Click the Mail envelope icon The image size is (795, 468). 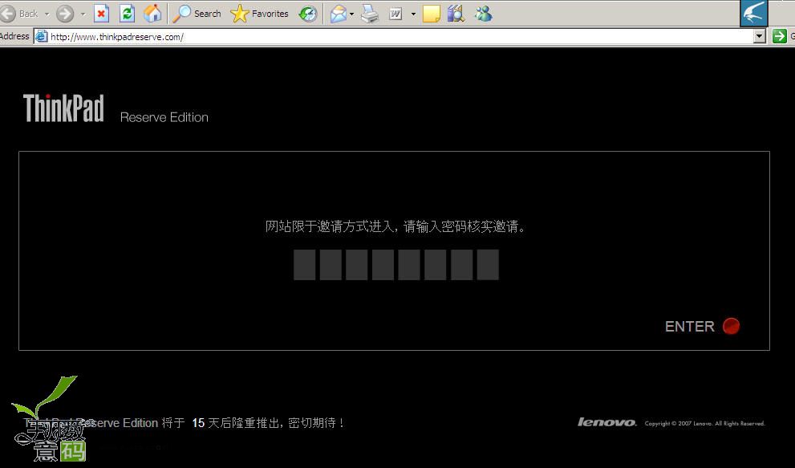[x=338, y=14]
